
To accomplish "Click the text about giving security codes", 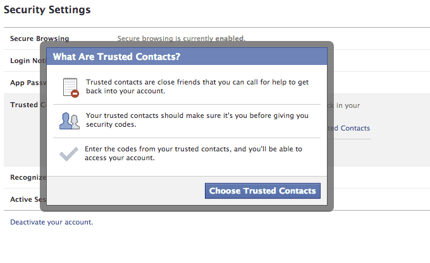I will (197, 120).
